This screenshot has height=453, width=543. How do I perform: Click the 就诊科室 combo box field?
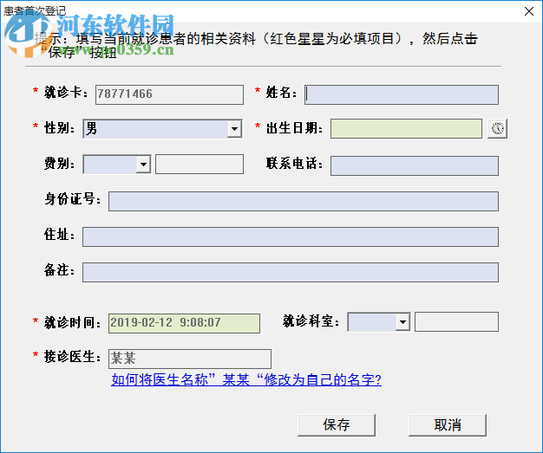[379, 322]
